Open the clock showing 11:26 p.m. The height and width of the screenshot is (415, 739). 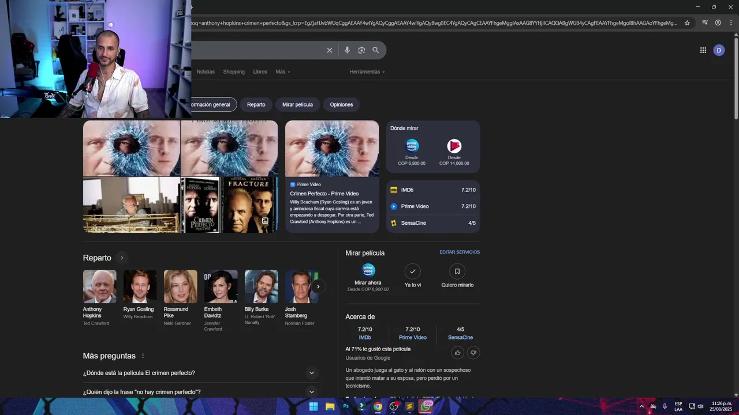coord(722,406)
